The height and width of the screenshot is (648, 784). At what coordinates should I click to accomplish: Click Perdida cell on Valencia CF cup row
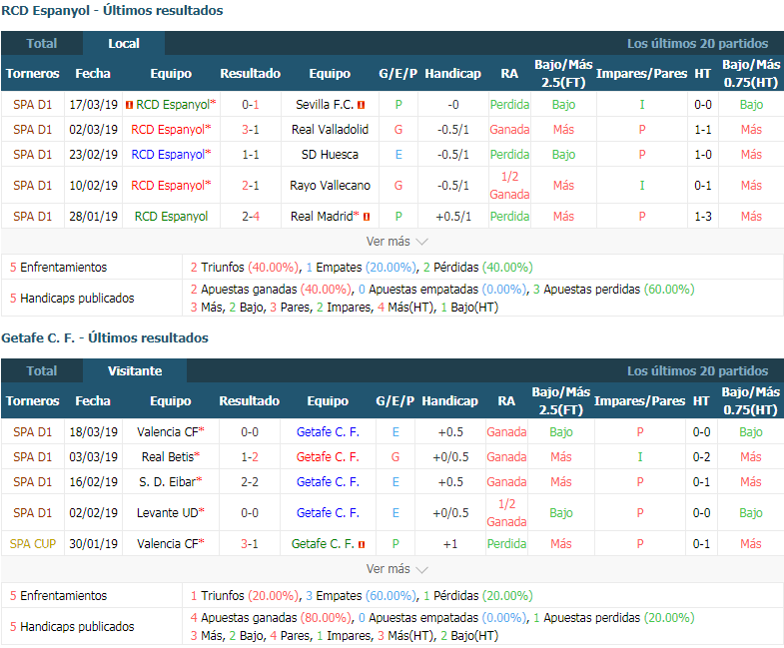pyautogui.click(x=506, y=544)
